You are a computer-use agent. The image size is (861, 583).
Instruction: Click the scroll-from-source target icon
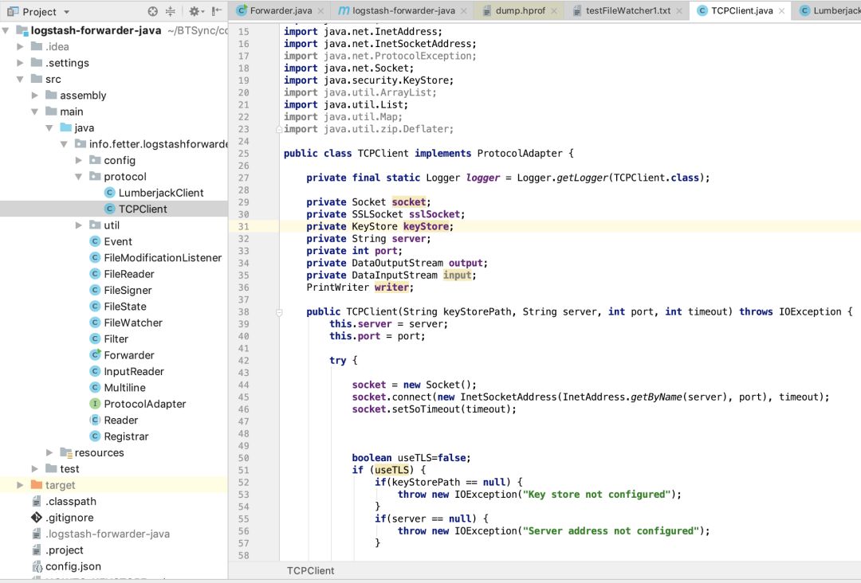(x=153, y=11)
